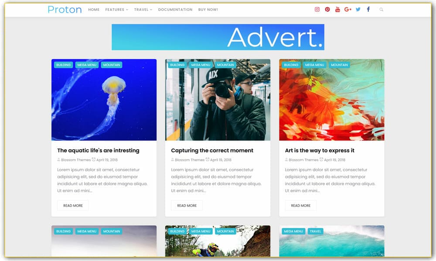Click the Mountain tag on abstract art post
This screenshot has width=436, height=261.
pos(339,65)
